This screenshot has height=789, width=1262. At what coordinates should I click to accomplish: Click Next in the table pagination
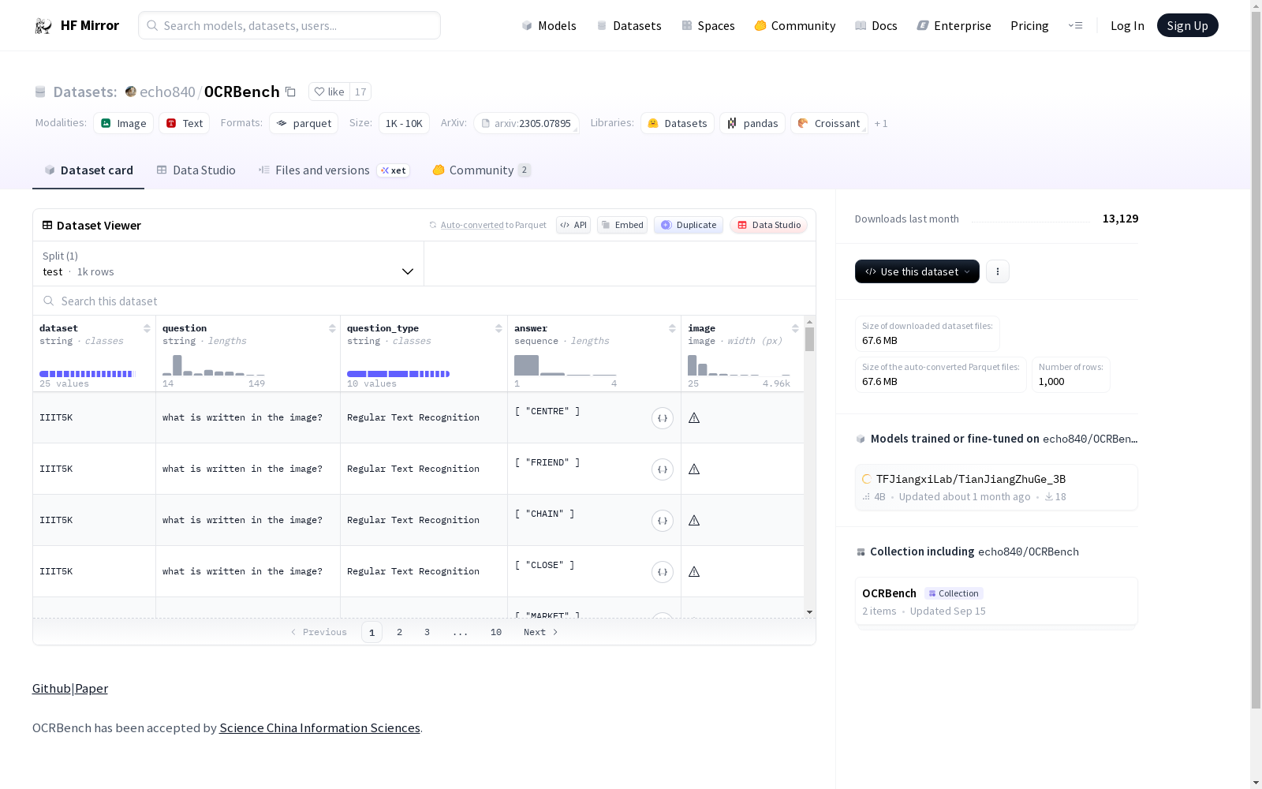pyautogui.click(x=541, y=632)
